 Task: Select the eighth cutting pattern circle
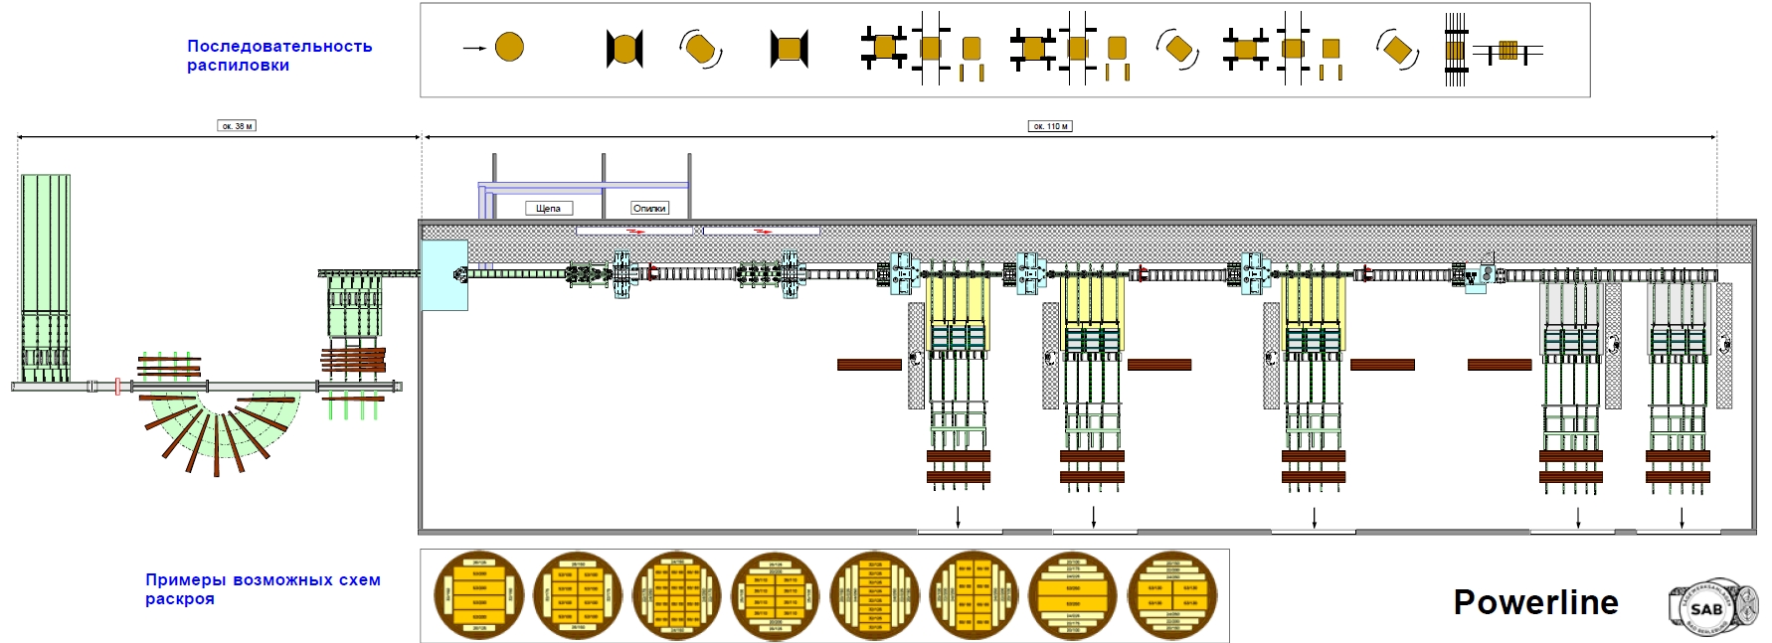point(1172,595)
